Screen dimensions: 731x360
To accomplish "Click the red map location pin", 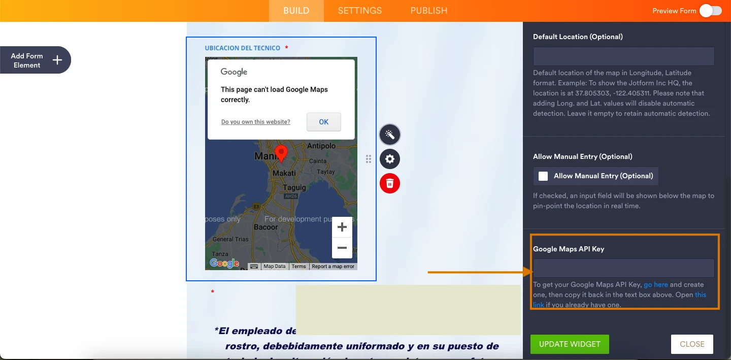I will (281, 152).
